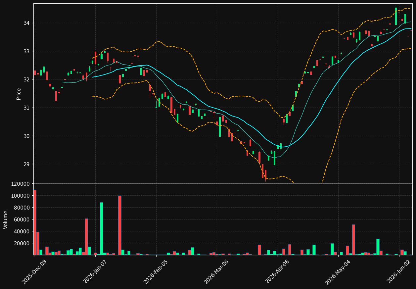Click the 2025-Dec-08 date label
This screenshot has height=289, width=416.
coord(34,272)
